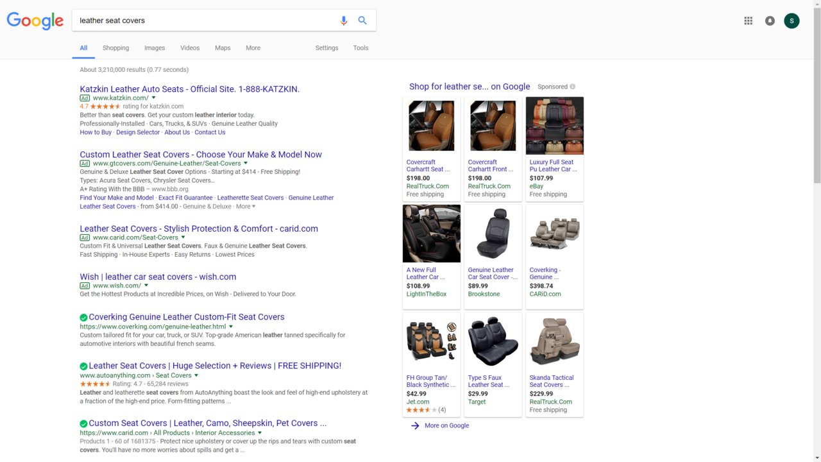Expand the katzkin.com URL dropdown arrow
The width and height of the screenshot is (821, 462).
(x=154, y=98)
